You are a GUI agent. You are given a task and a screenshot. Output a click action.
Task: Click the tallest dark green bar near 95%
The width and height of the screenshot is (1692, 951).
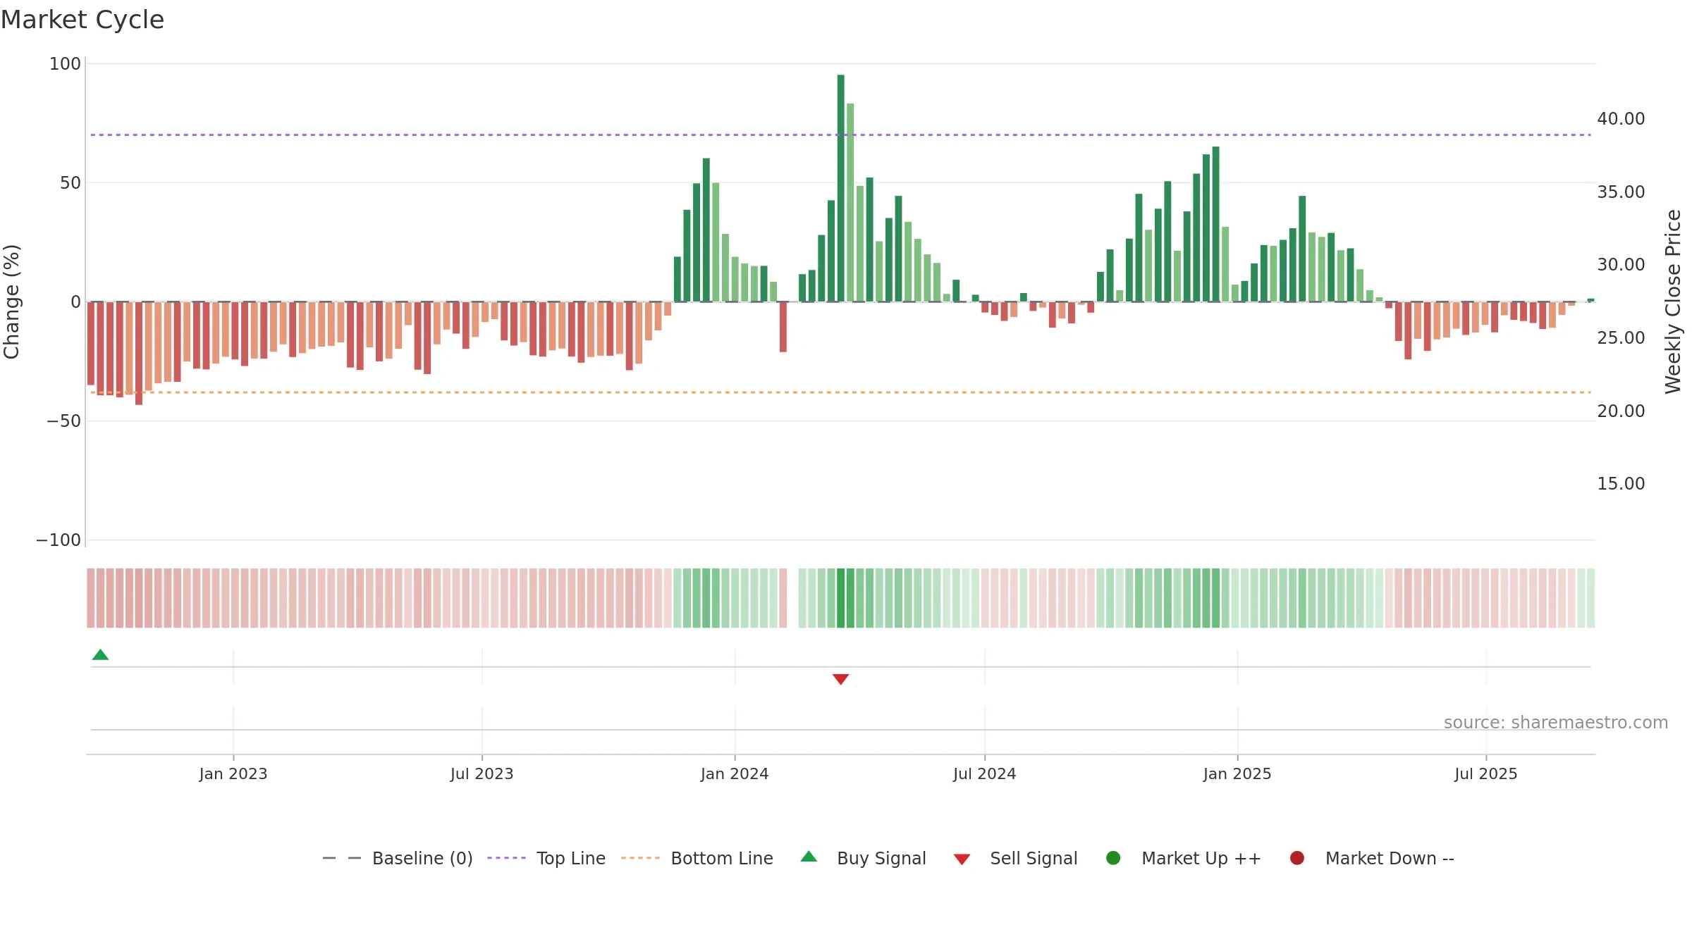pyautogui.click(x=840, y=188)
